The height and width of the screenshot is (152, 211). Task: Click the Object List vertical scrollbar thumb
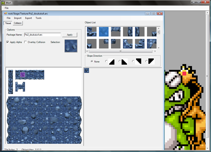click(159, 32)
